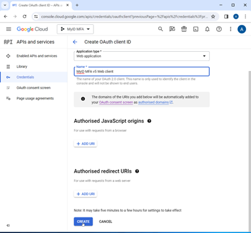Click into the Name input field
This screenshot has height=233, width=251.
[141, 72]
